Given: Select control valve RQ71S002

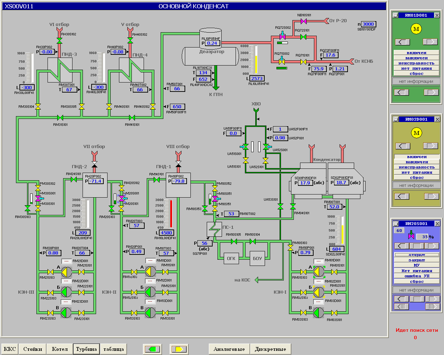Looking at the screenshot, I should (282, 61).
